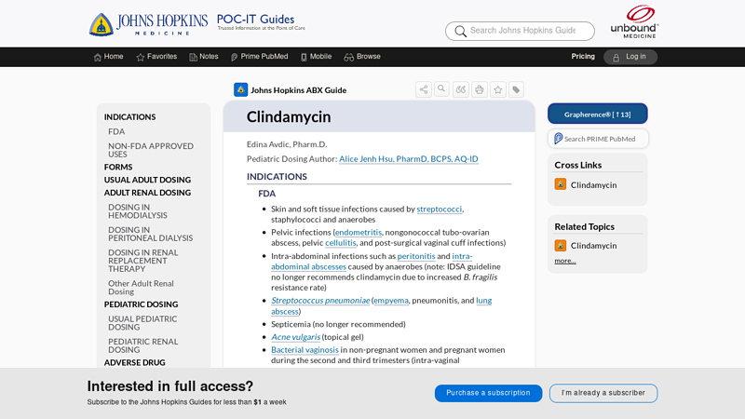Click the Unbound Medicine logo

point(634,22)
